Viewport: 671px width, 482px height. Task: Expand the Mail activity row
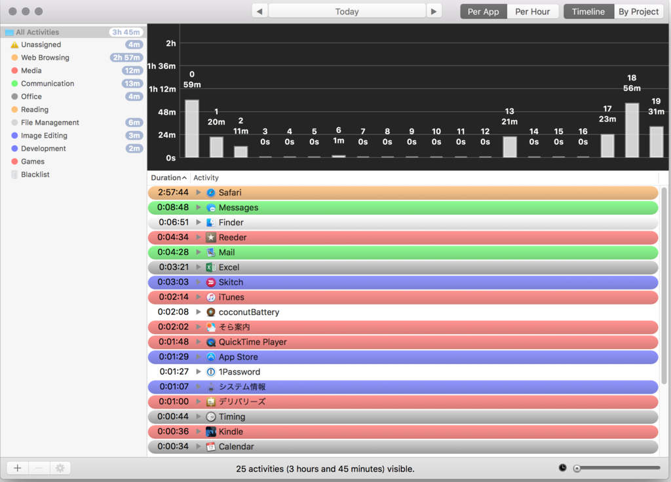tap(199, 252)
